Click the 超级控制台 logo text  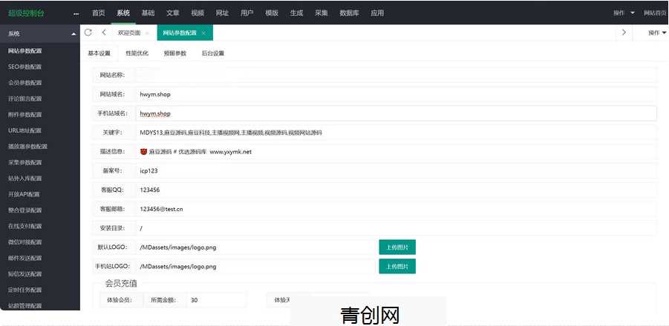(26, 13)
